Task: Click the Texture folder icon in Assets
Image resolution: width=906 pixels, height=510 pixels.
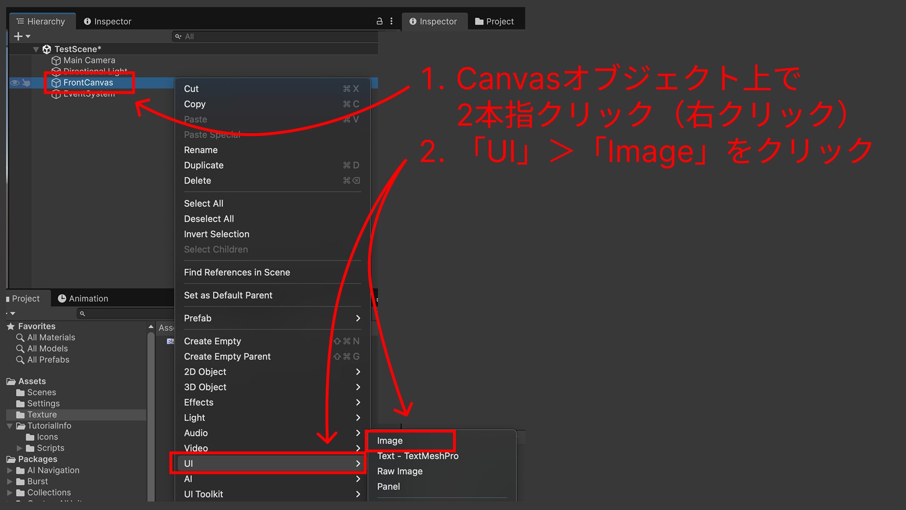Action: 20,415
